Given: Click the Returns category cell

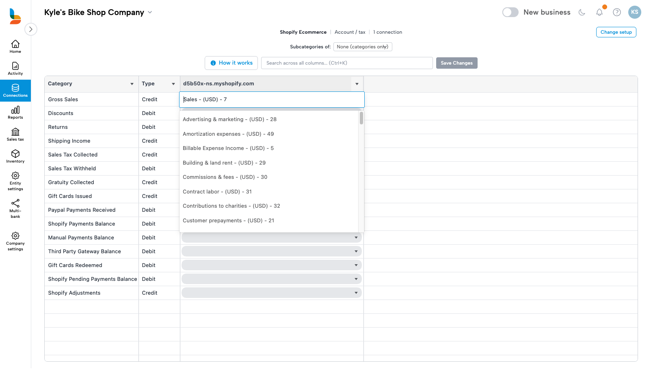Looking at the screenshot, I should pos(91,127).
